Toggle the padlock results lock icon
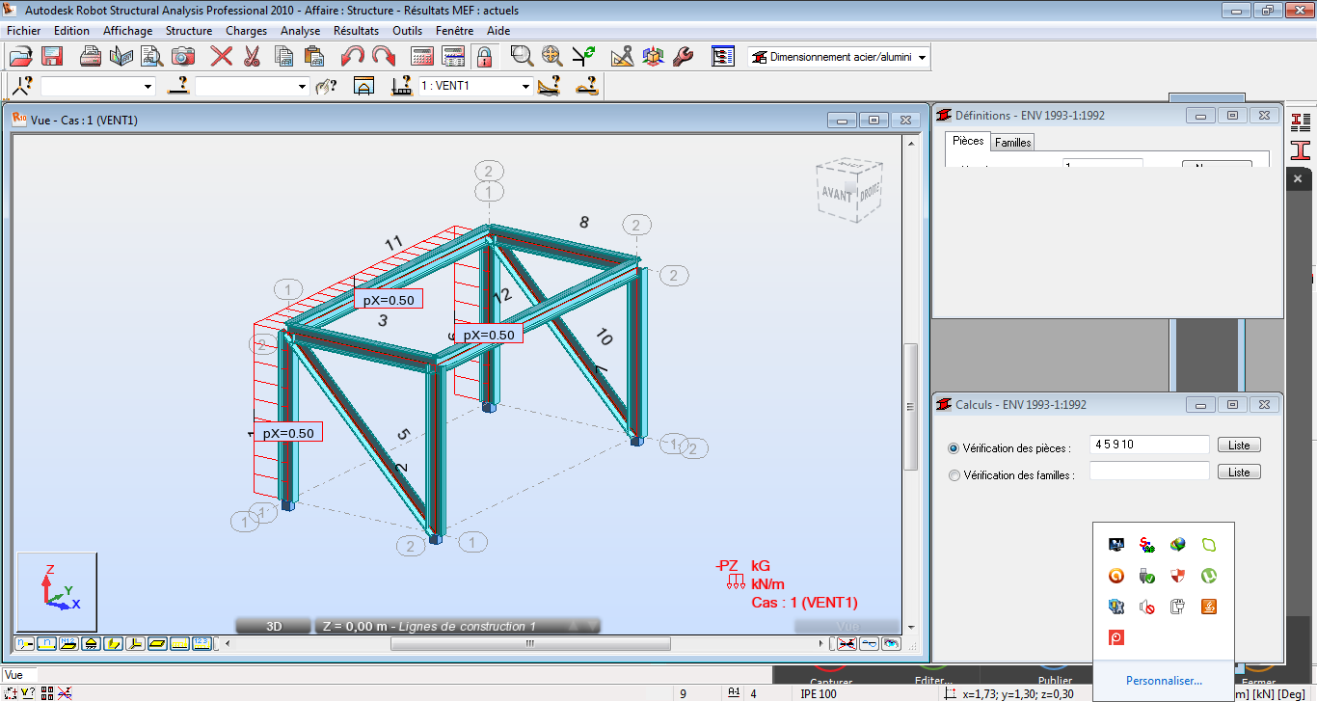 [484, 56]
